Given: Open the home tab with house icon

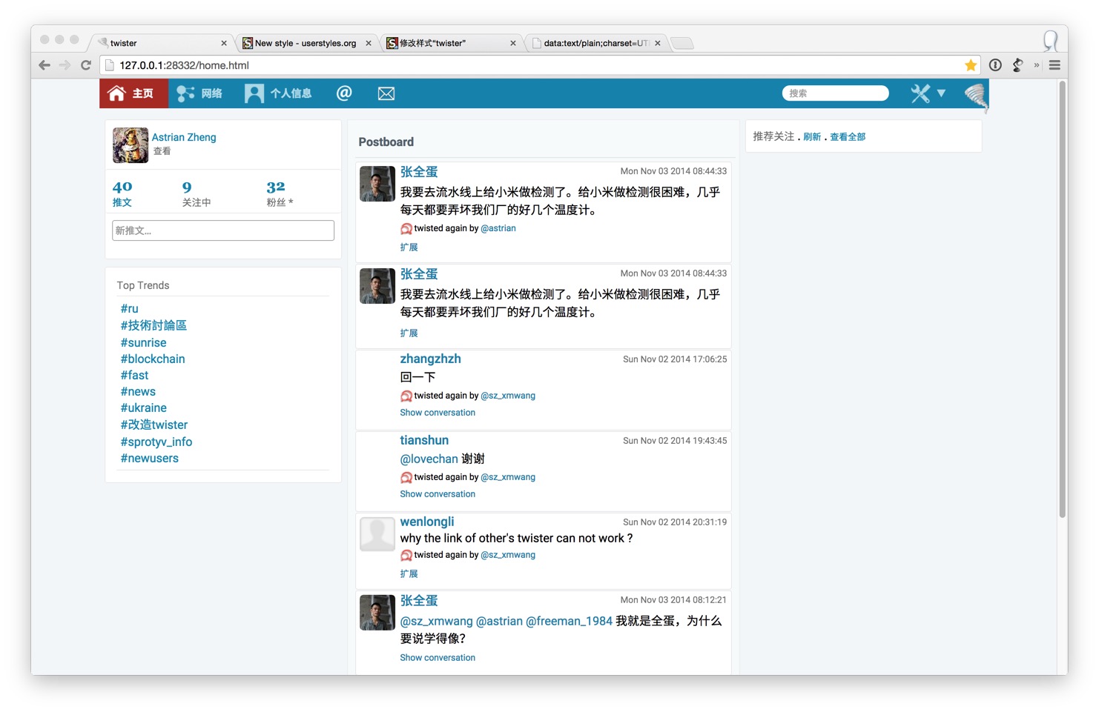Looking at the screenshot, I should click(x=133, y=93).
